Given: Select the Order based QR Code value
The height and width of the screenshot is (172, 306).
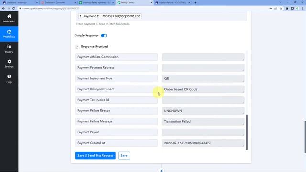Looking at the screenshot, I should (203, 89).
